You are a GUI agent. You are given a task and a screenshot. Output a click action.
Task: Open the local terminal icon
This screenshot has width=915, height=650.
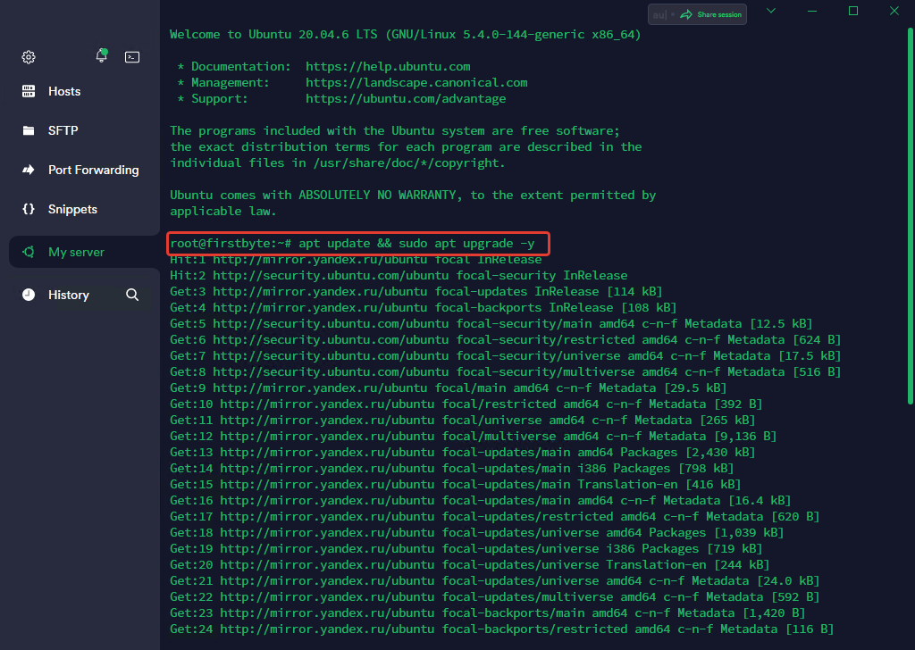pyautogui.click(x=132, y=57)
